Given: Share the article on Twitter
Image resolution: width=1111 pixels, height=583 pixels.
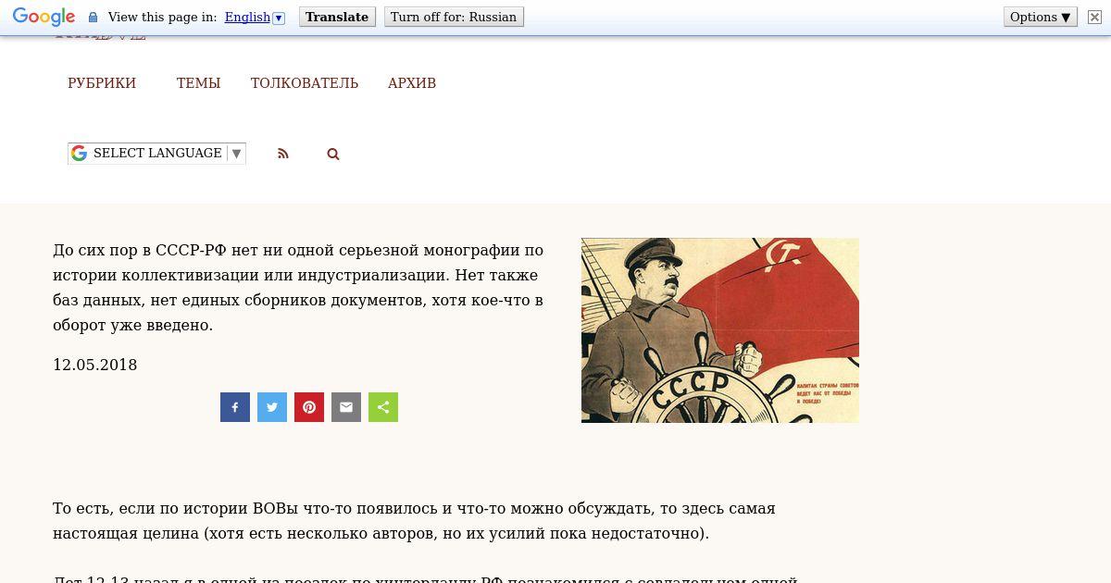Looking at the screenshot, I should [272, 407].
